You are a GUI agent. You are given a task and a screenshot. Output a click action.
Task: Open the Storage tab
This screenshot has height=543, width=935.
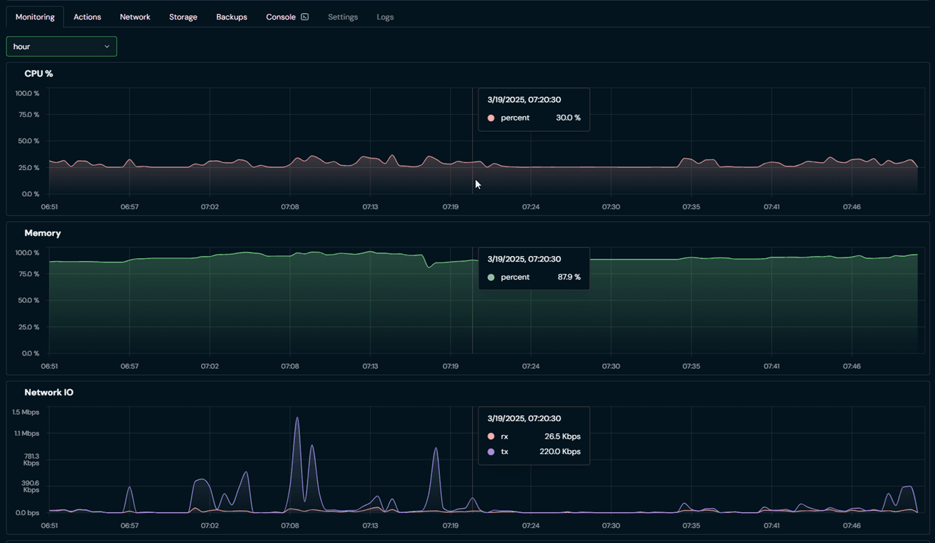coord(183,17)
